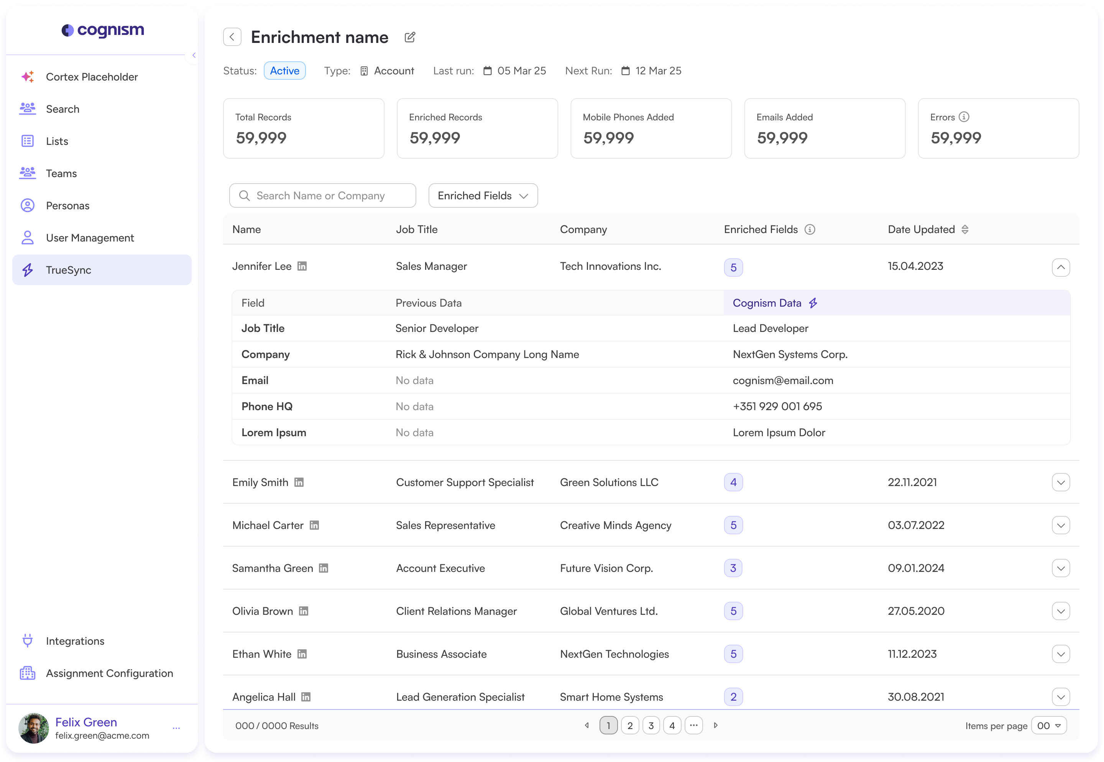Click the Errors info icon
This screenshot has width=1104, height=762.
tap(964, 117)
